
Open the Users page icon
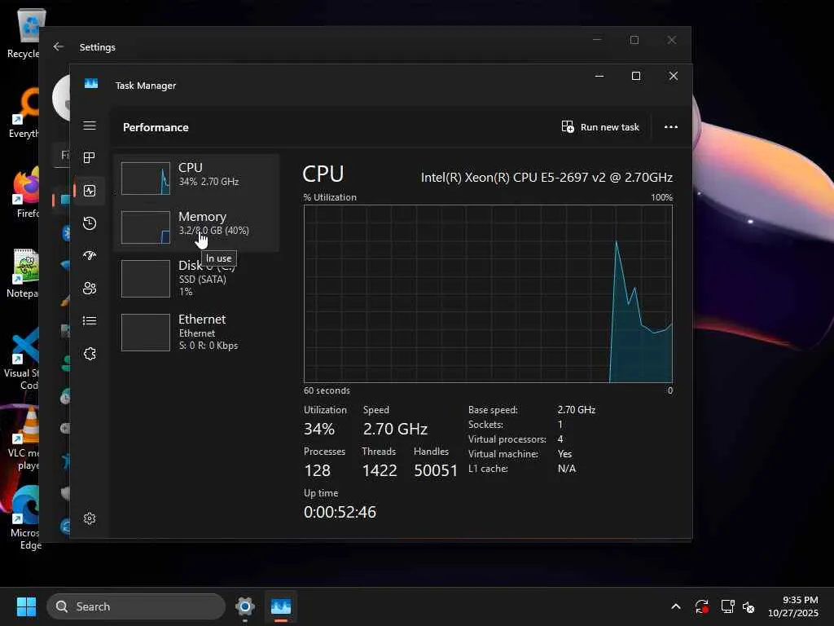pyautogui.click(x=90, y=288)
